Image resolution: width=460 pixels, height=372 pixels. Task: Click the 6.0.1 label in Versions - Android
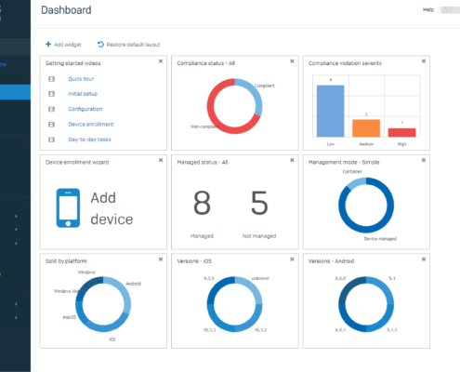point(340,330)
